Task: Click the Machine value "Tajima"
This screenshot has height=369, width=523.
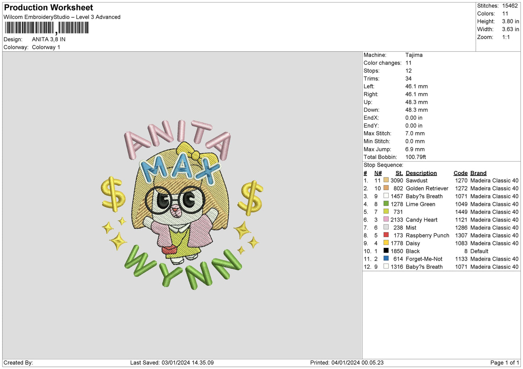Action: (414, 55)
